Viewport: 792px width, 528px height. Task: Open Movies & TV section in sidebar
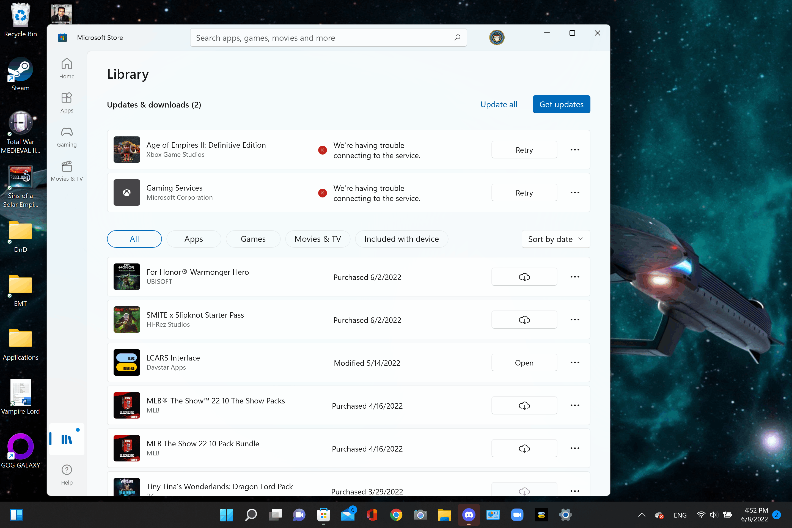tap(67, 171)
